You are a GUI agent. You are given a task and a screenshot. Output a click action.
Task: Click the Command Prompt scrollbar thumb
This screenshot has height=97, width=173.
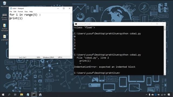[165, 29]
